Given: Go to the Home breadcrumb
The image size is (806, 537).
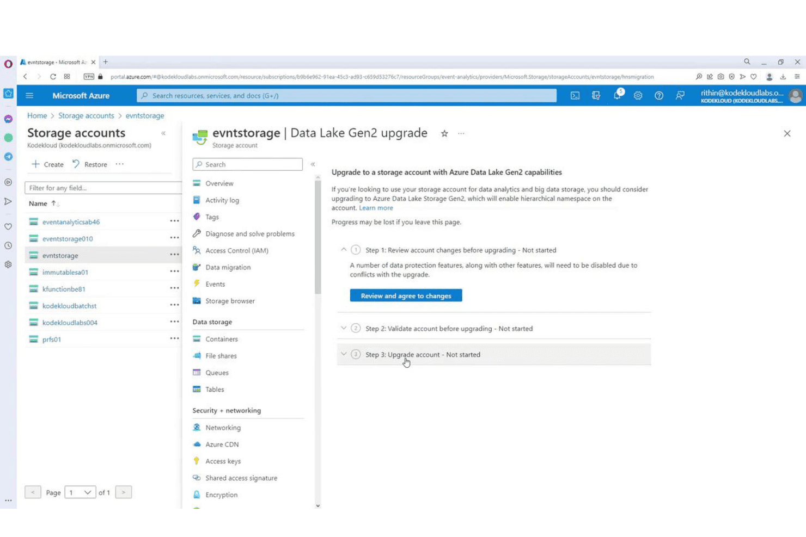Looking at the screenshot, I should [37, 116].
